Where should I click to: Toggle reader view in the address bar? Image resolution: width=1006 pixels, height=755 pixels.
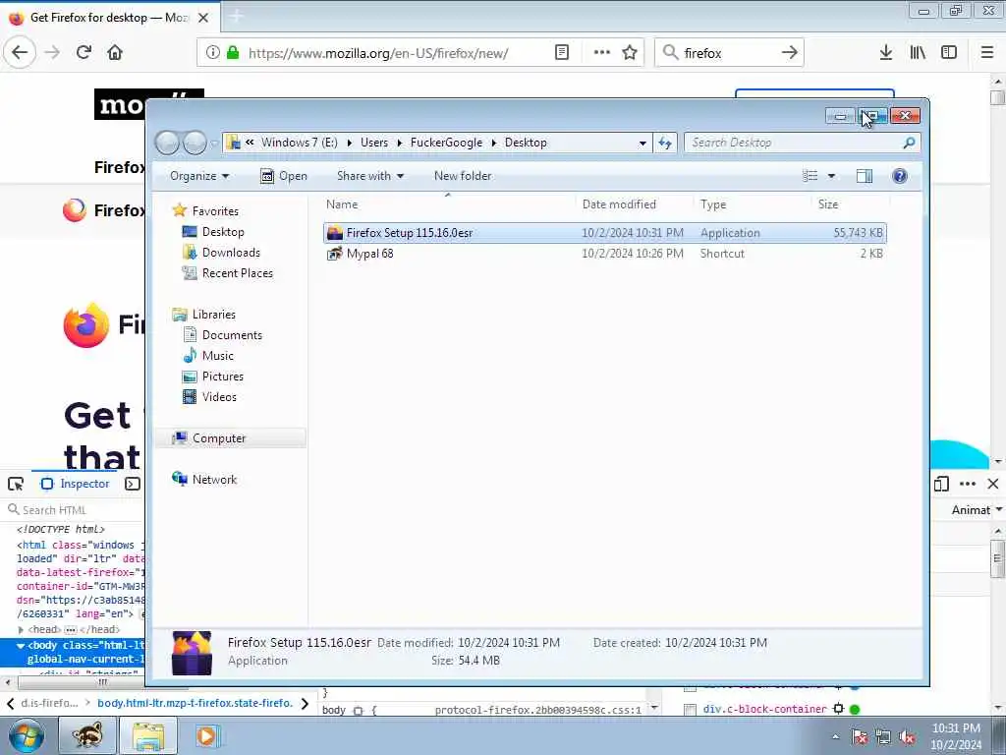tap(561, 53)
